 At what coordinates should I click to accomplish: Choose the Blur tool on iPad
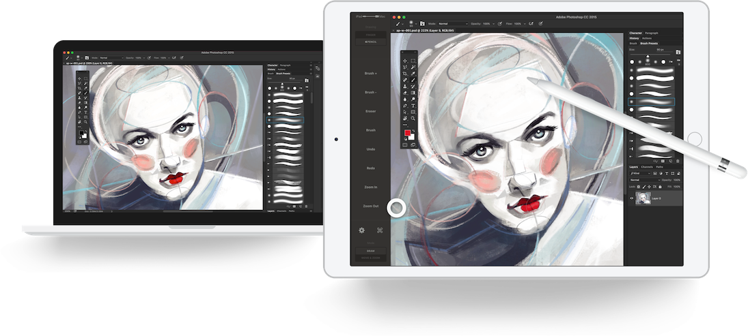point(405,99)
